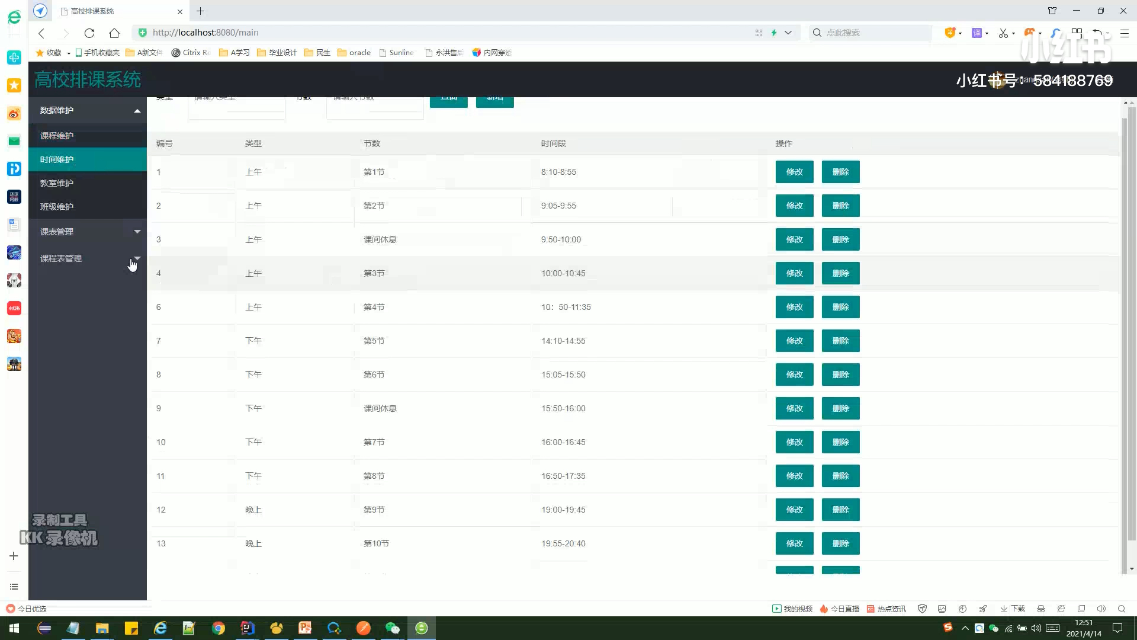The width and height of the screenshot is (1137, 640).
Task: Open the 毕业设计 bookmark folder
Action: click(277, 53)
